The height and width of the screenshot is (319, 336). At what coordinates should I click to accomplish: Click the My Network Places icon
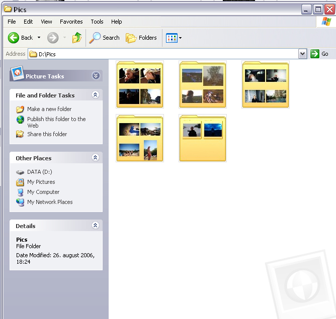[20, 202]
